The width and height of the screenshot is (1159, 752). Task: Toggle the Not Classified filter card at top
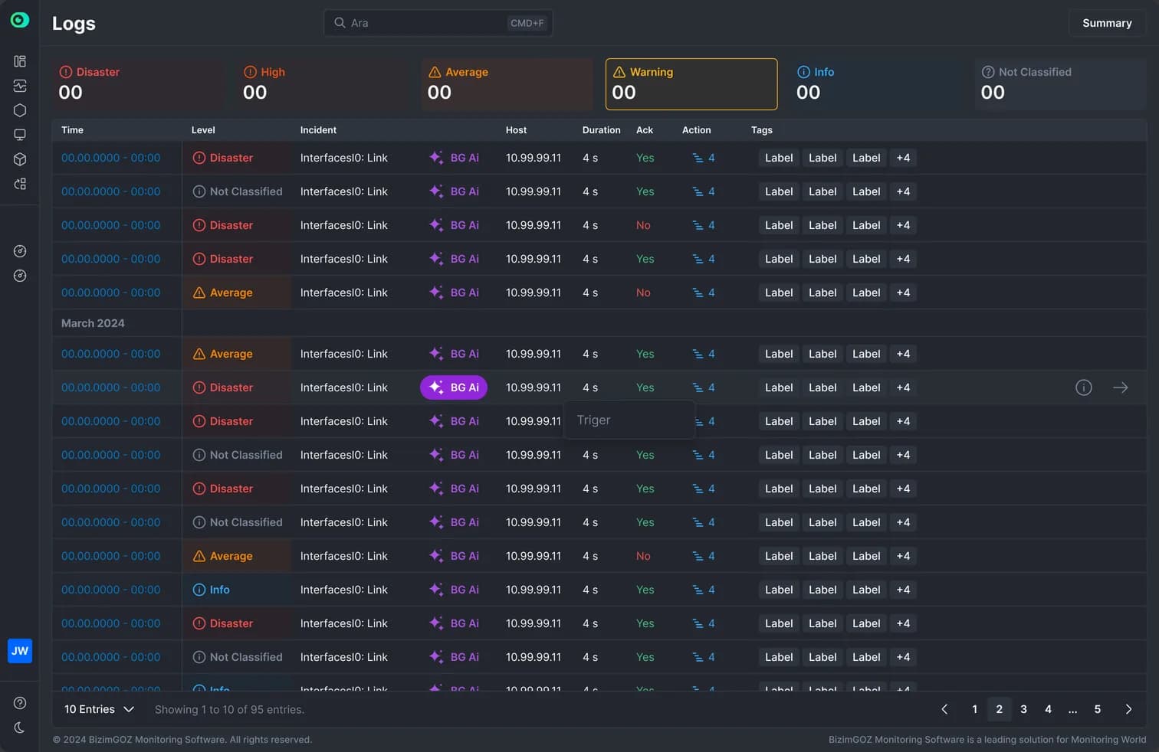pos(1061,84)
